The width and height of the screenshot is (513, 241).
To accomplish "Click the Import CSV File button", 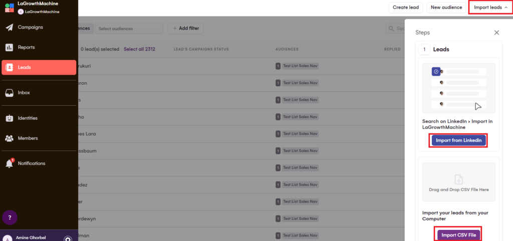I will click(459, 234).
